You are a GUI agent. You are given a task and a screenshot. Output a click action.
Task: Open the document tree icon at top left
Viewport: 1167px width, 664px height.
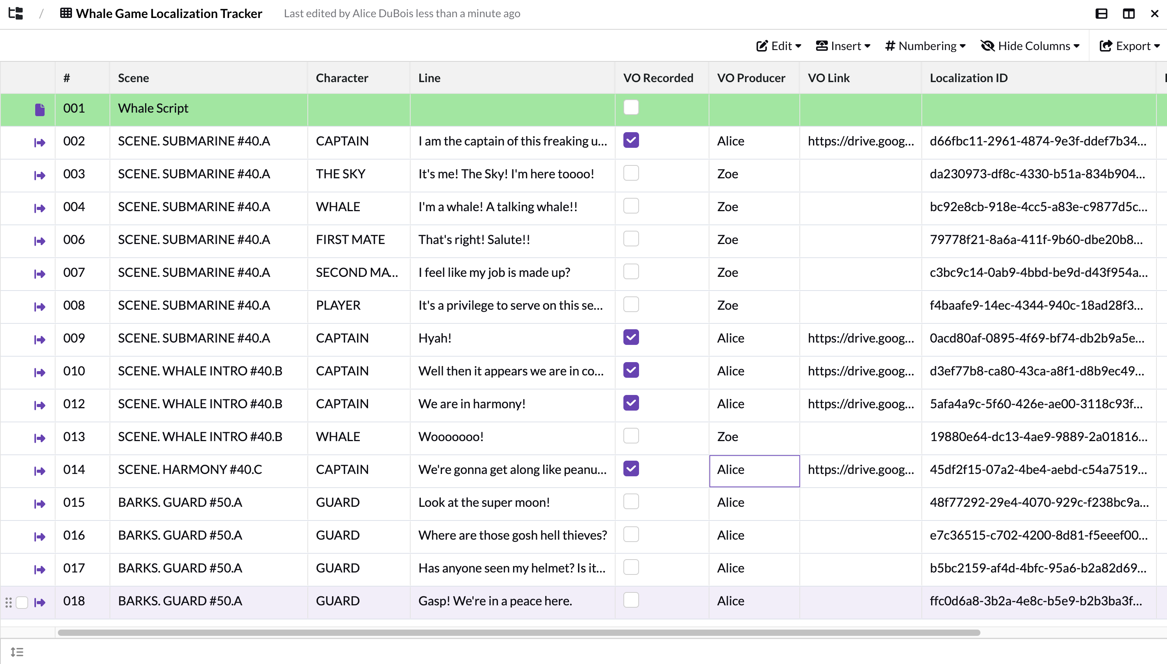coord(16,13)
